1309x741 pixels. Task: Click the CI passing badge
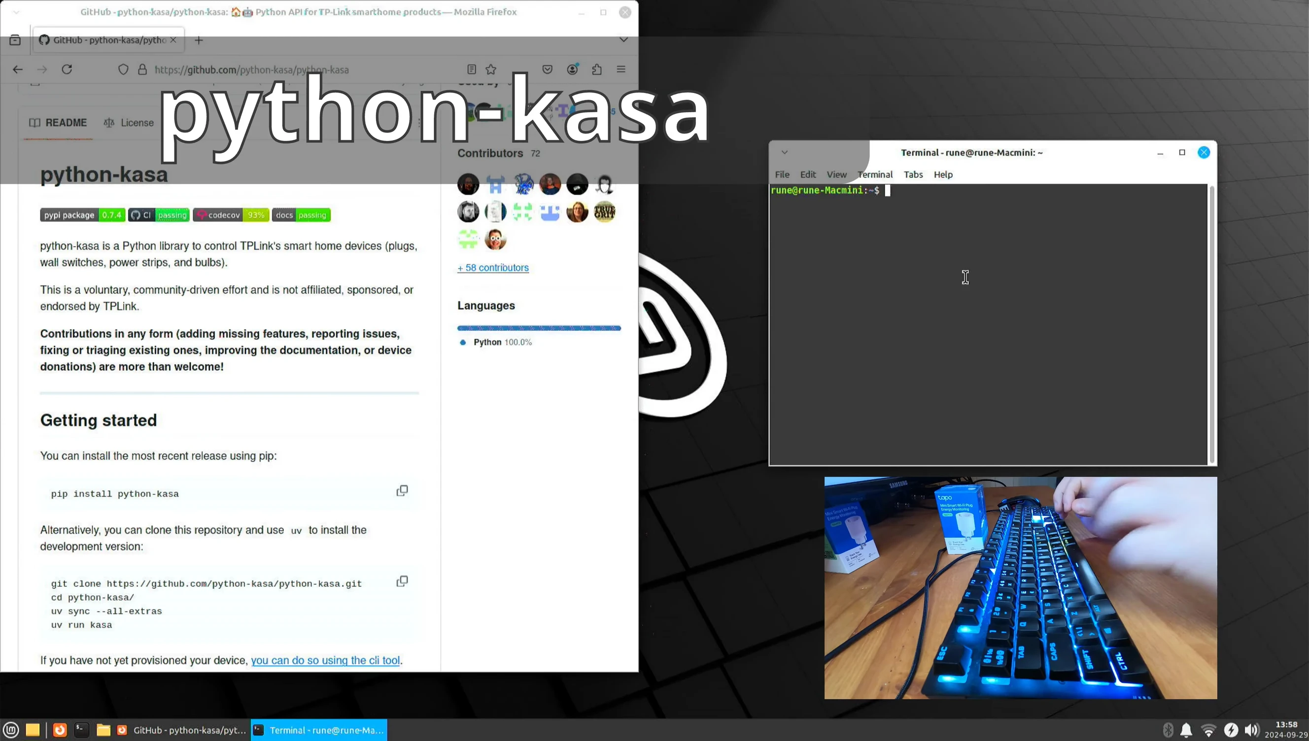(x=159, y=215)
